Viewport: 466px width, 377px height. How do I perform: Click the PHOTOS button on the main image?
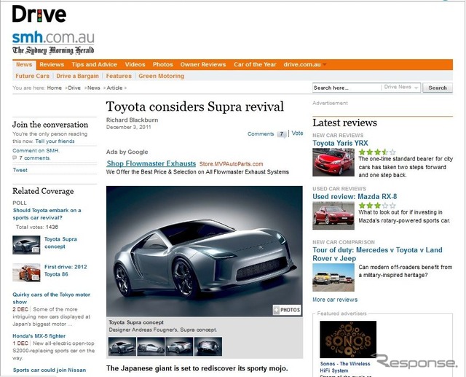coord(287,310)
